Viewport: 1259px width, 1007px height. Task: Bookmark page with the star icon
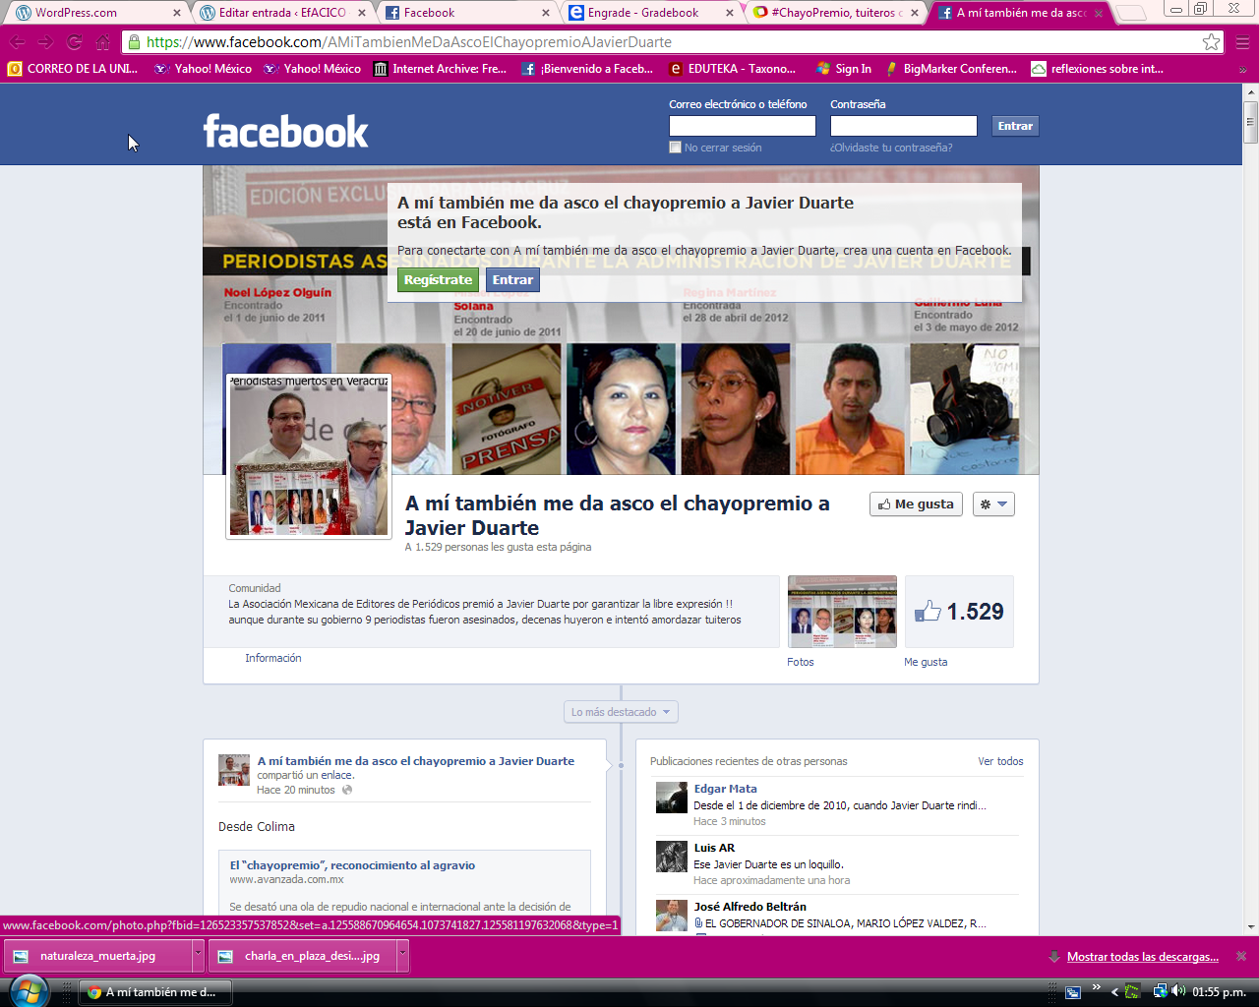coord(1211,42)
